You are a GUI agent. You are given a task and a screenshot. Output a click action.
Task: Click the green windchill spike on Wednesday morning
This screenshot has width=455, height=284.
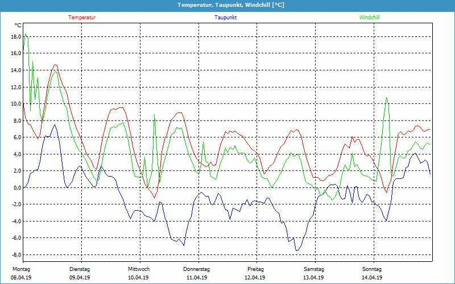point(154,115)
